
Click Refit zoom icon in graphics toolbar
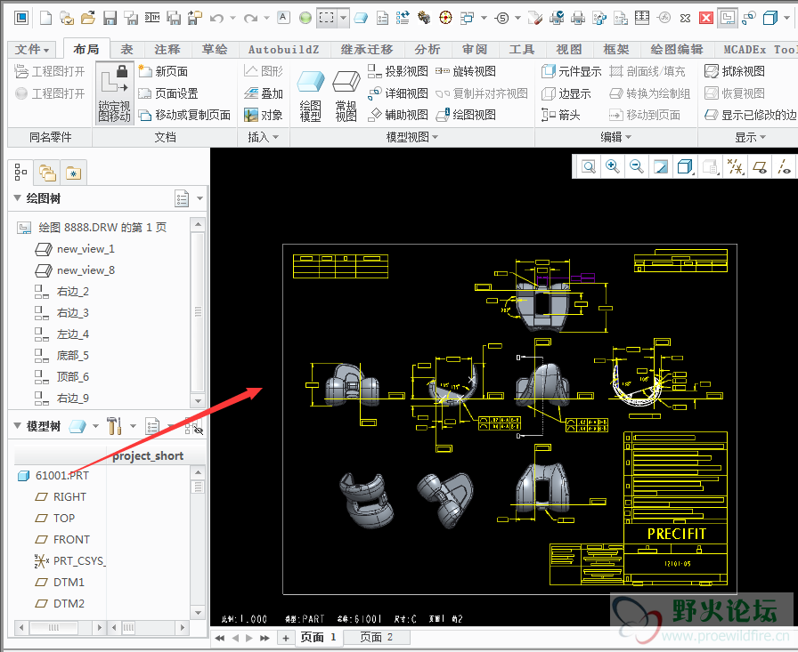589,166
